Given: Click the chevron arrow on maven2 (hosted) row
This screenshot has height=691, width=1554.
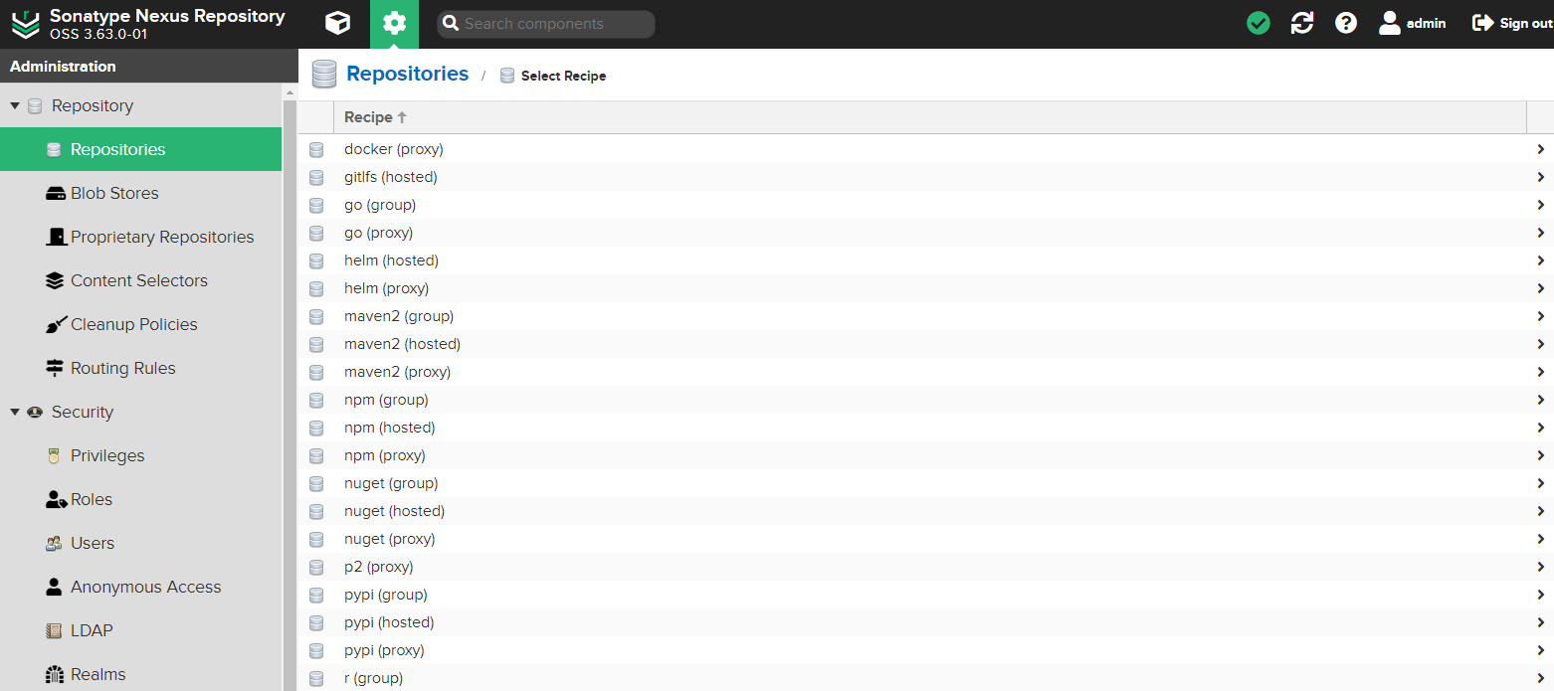Looking at the screenshot, I should tap(1540, 344).
